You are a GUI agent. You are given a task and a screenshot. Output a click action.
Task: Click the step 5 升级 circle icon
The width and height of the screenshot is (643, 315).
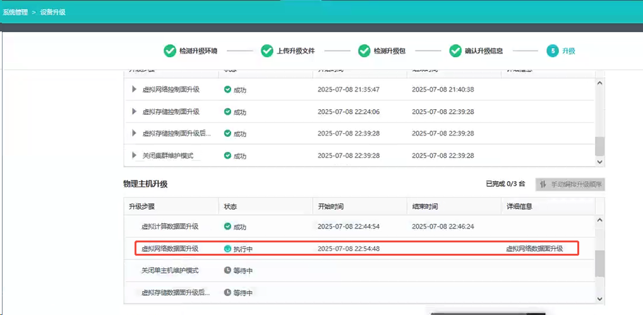553,51
